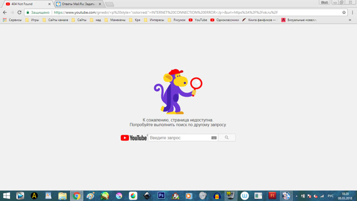Screen dimensions: 357x201
Task: Switch to the 404 Not Found tab
Action: (x=27, y=4)
